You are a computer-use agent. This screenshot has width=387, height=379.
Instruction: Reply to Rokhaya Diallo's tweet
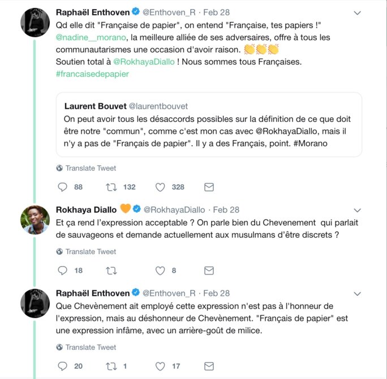tap(63, 271)
